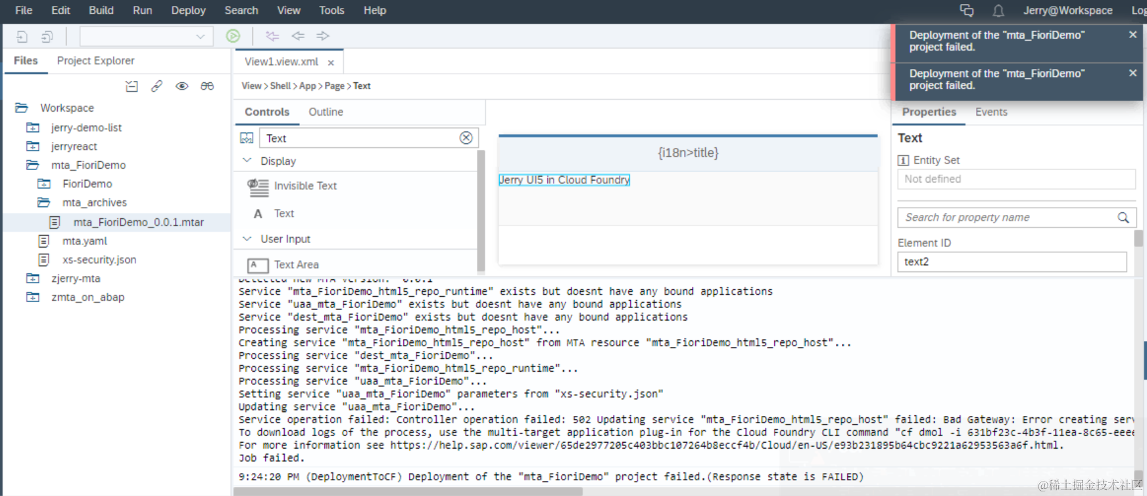This screenshot has width=1147, height=496.
Task: Switch to the Outline tab
Action: (326, 112)
